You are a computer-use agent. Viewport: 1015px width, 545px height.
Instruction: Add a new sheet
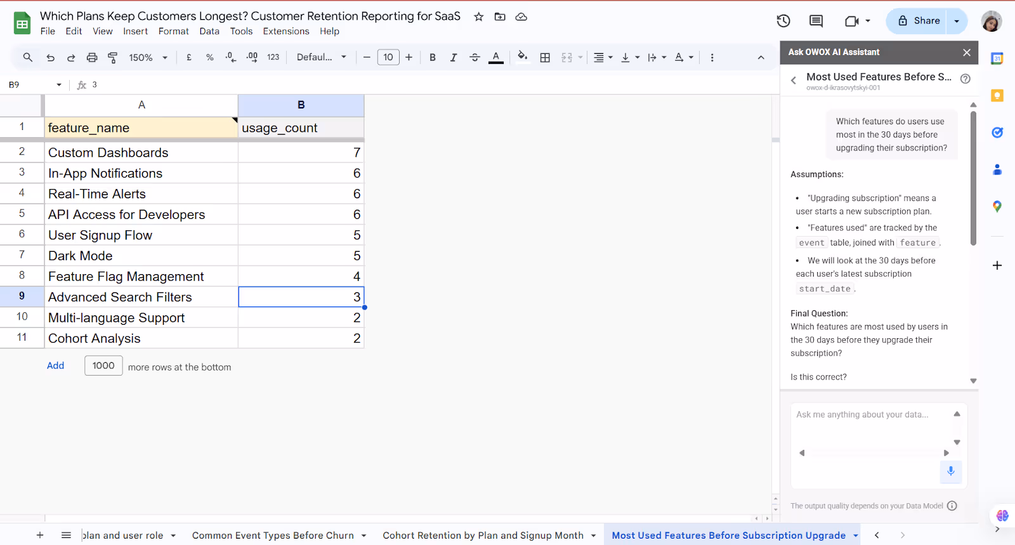(x=40, y=535)
